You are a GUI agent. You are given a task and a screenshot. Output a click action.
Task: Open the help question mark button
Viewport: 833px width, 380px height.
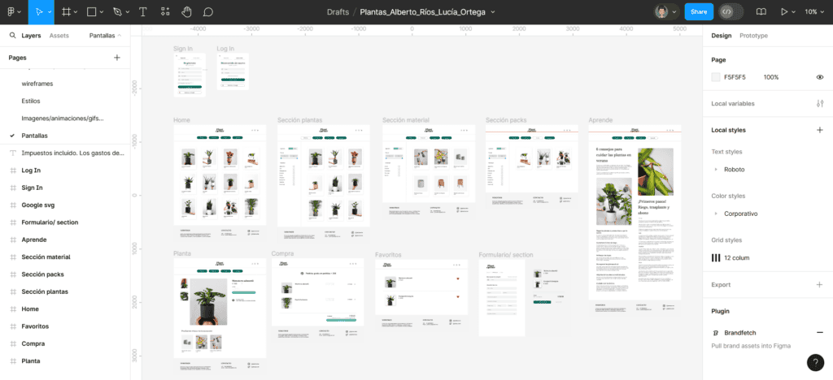pyautogui.click(x=815, y=362)
